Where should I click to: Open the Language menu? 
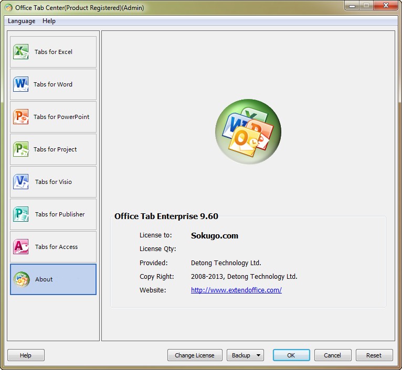(22, 21)
